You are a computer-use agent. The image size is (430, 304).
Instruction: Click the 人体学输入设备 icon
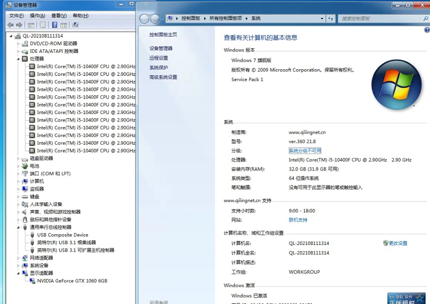[25, 204]
